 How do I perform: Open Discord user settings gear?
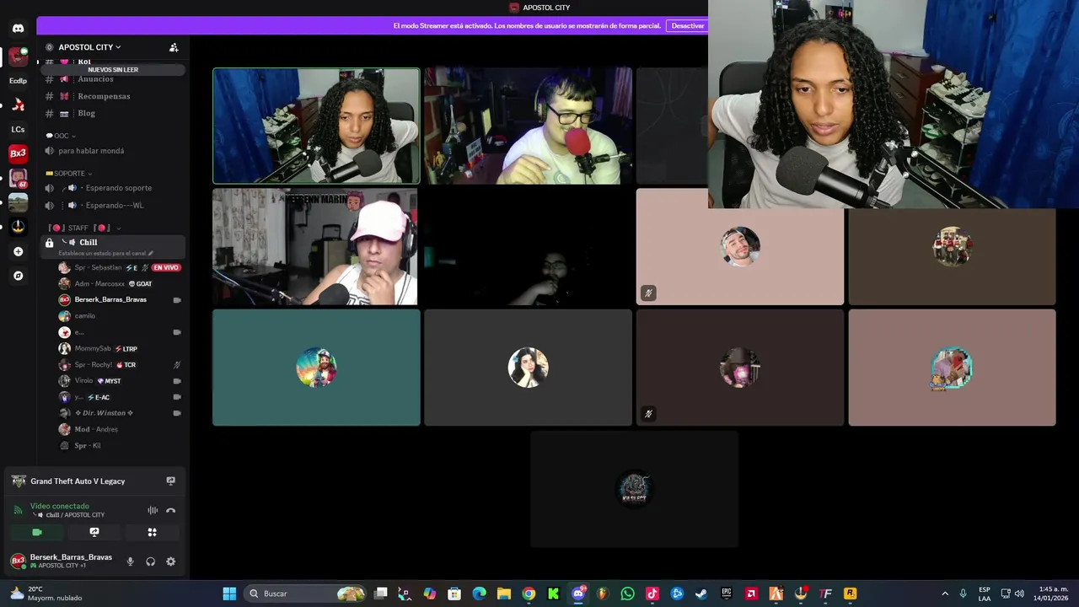(x=171, y=561)
